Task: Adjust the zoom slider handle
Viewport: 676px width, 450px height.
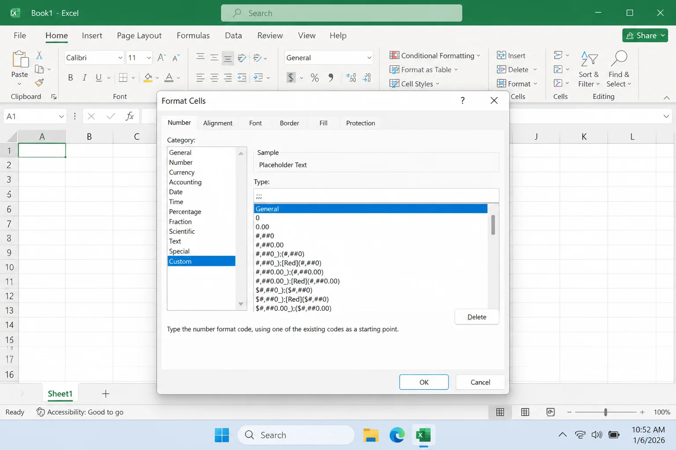Action: (x=606, y=412)
